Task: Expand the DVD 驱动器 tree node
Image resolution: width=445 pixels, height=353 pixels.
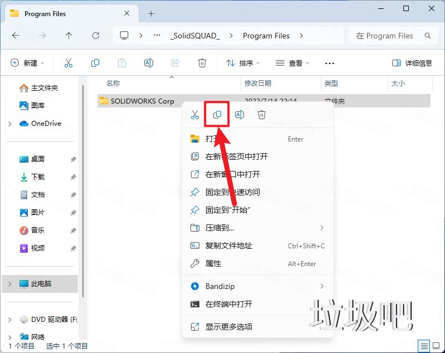Action: (x=10, y=320)
